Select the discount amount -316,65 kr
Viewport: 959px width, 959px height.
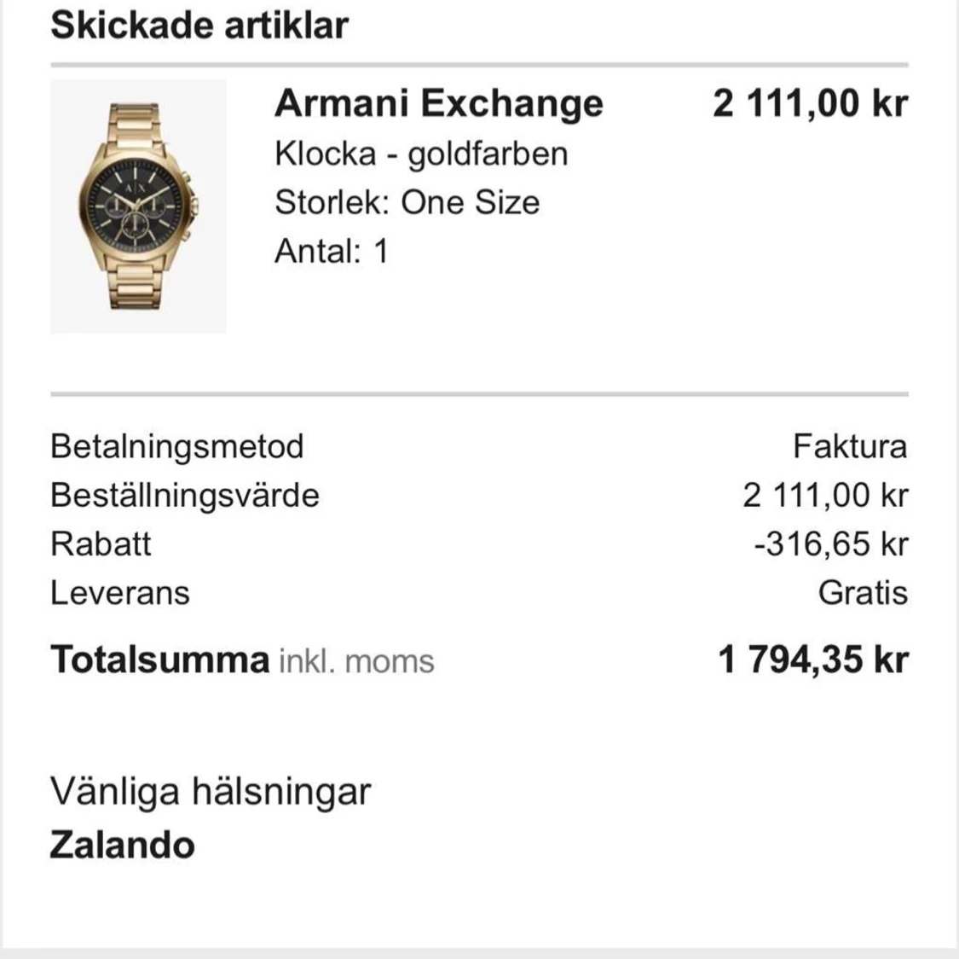pyautogui.click(x=831, y=544)
